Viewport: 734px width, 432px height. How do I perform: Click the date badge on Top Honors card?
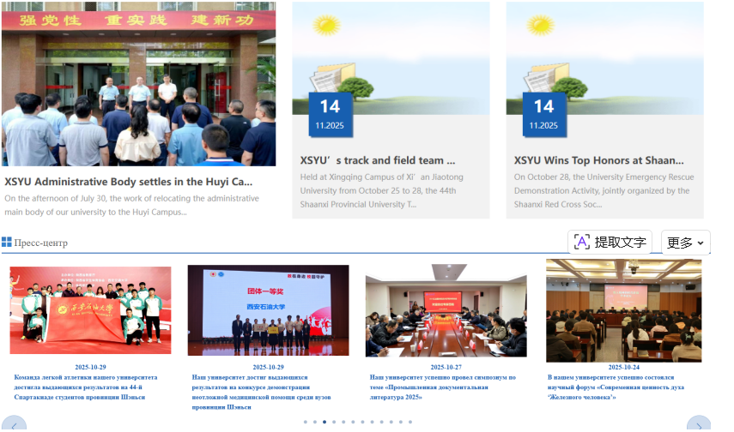pyautogui.click(x=543, y=114)
